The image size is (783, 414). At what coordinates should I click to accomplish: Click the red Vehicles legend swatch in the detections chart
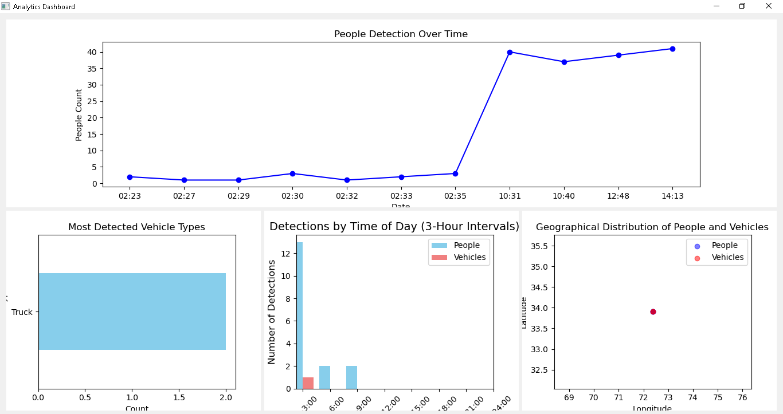click(x=440, y=258)
